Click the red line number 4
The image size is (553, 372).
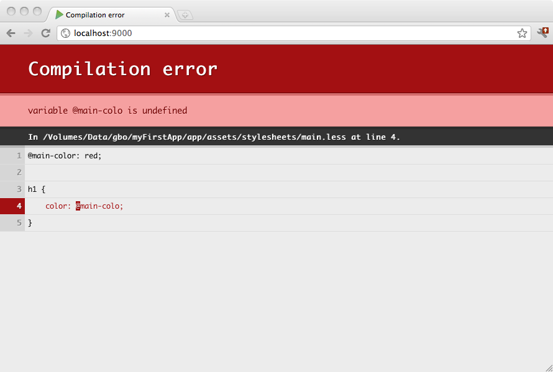[19, 206]
